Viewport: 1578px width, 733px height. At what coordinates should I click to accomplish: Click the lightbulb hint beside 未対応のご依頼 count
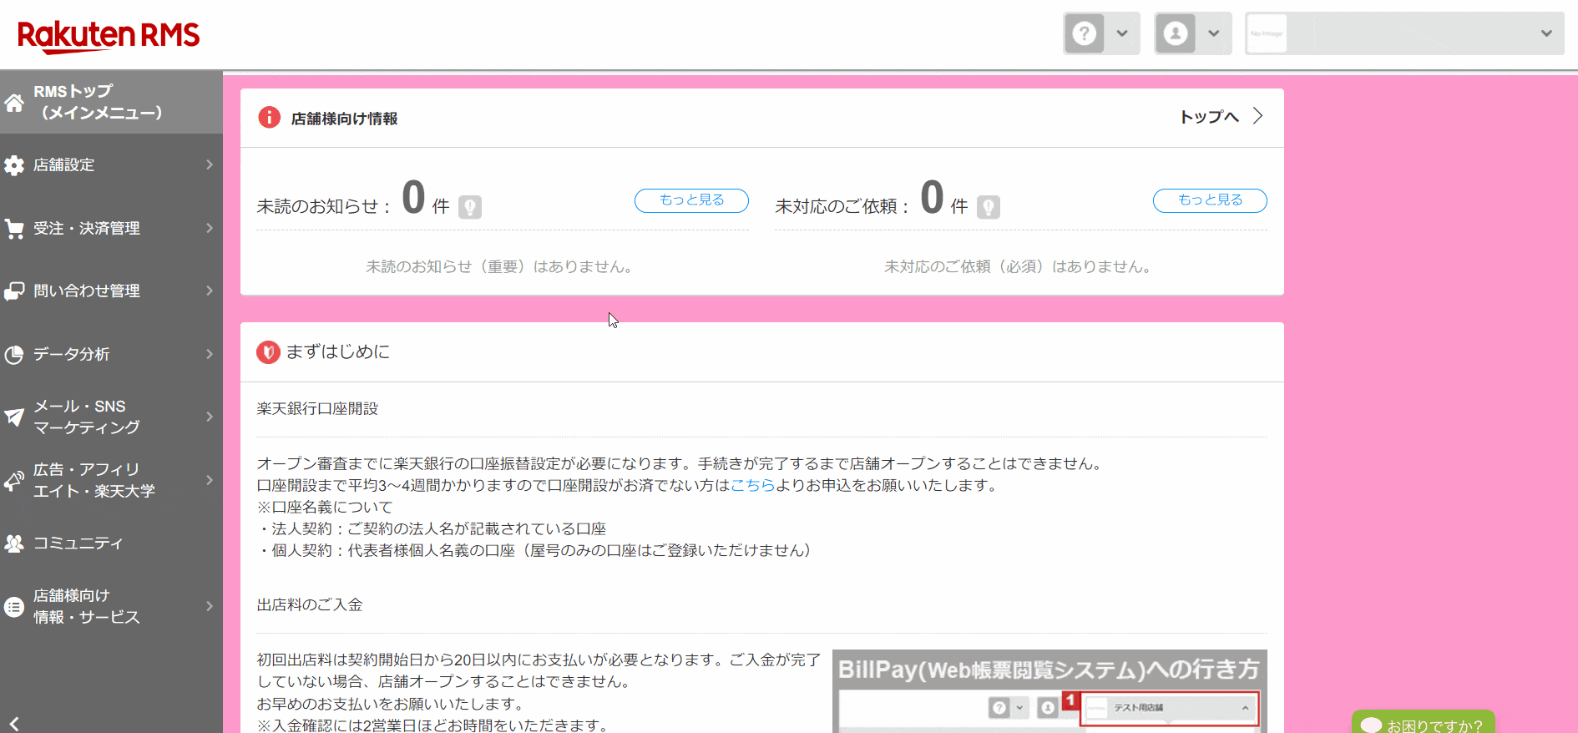[x=989, y=206]
